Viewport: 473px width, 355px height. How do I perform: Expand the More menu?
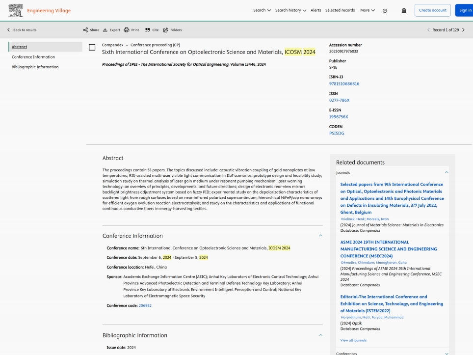point(368,10)
